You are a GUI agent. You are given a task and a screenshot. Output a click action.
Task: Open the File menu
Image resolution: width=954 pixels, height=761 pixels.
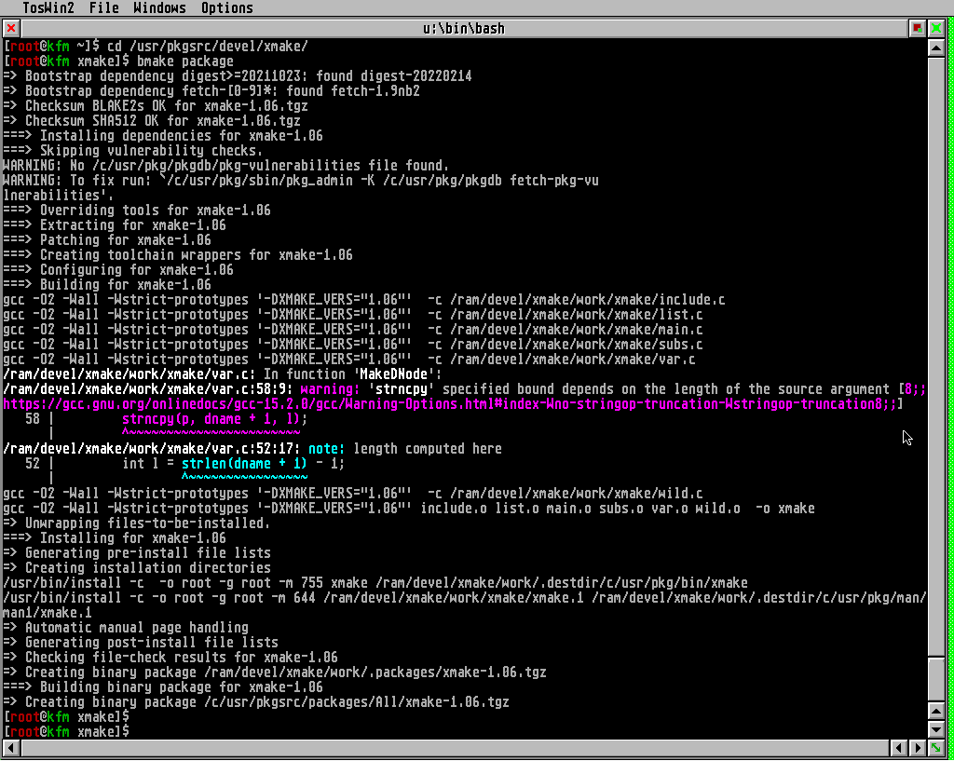(103, 8)
